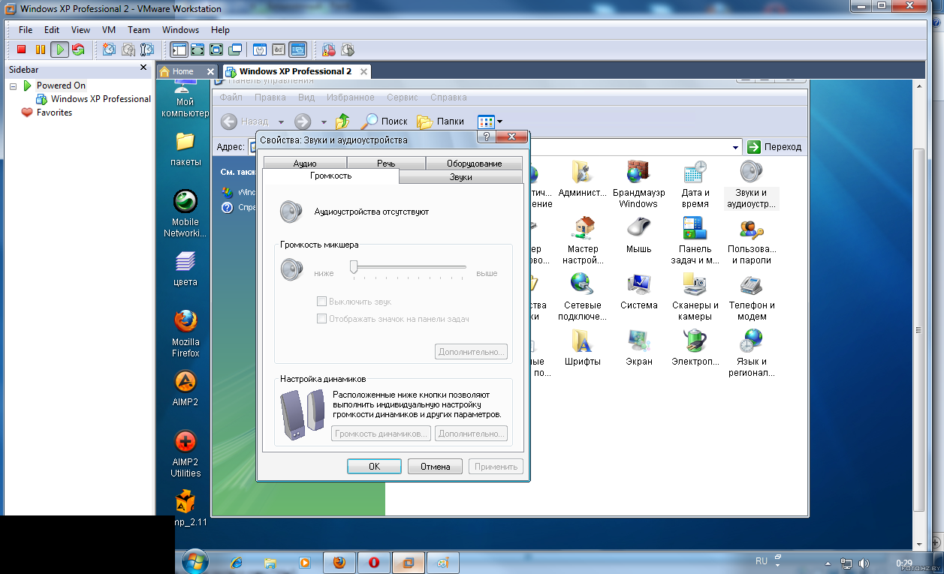Open the Назад button history dropdown arrow
The width and height of the screenshot is (944, 574).
[x=281, y=122]
